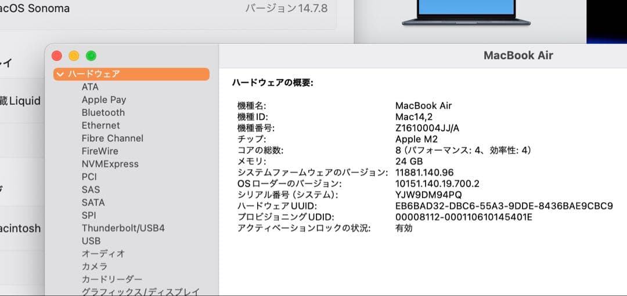Click the チップ label
The image size is (627, 296).
tap(251, 139)
